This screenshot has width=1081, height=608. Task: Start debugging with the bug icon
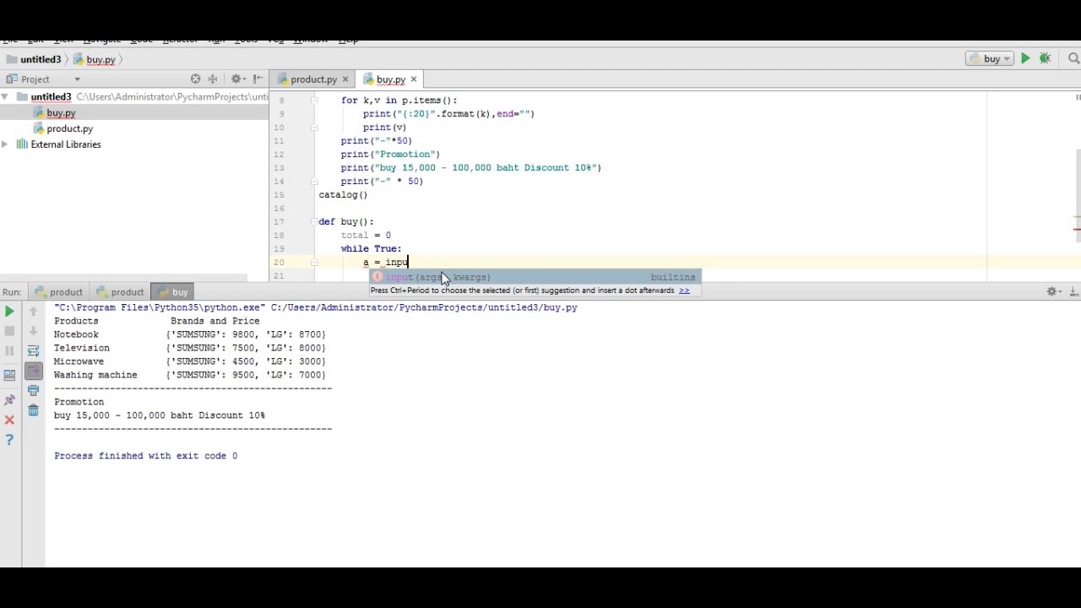pos(1046,59)
